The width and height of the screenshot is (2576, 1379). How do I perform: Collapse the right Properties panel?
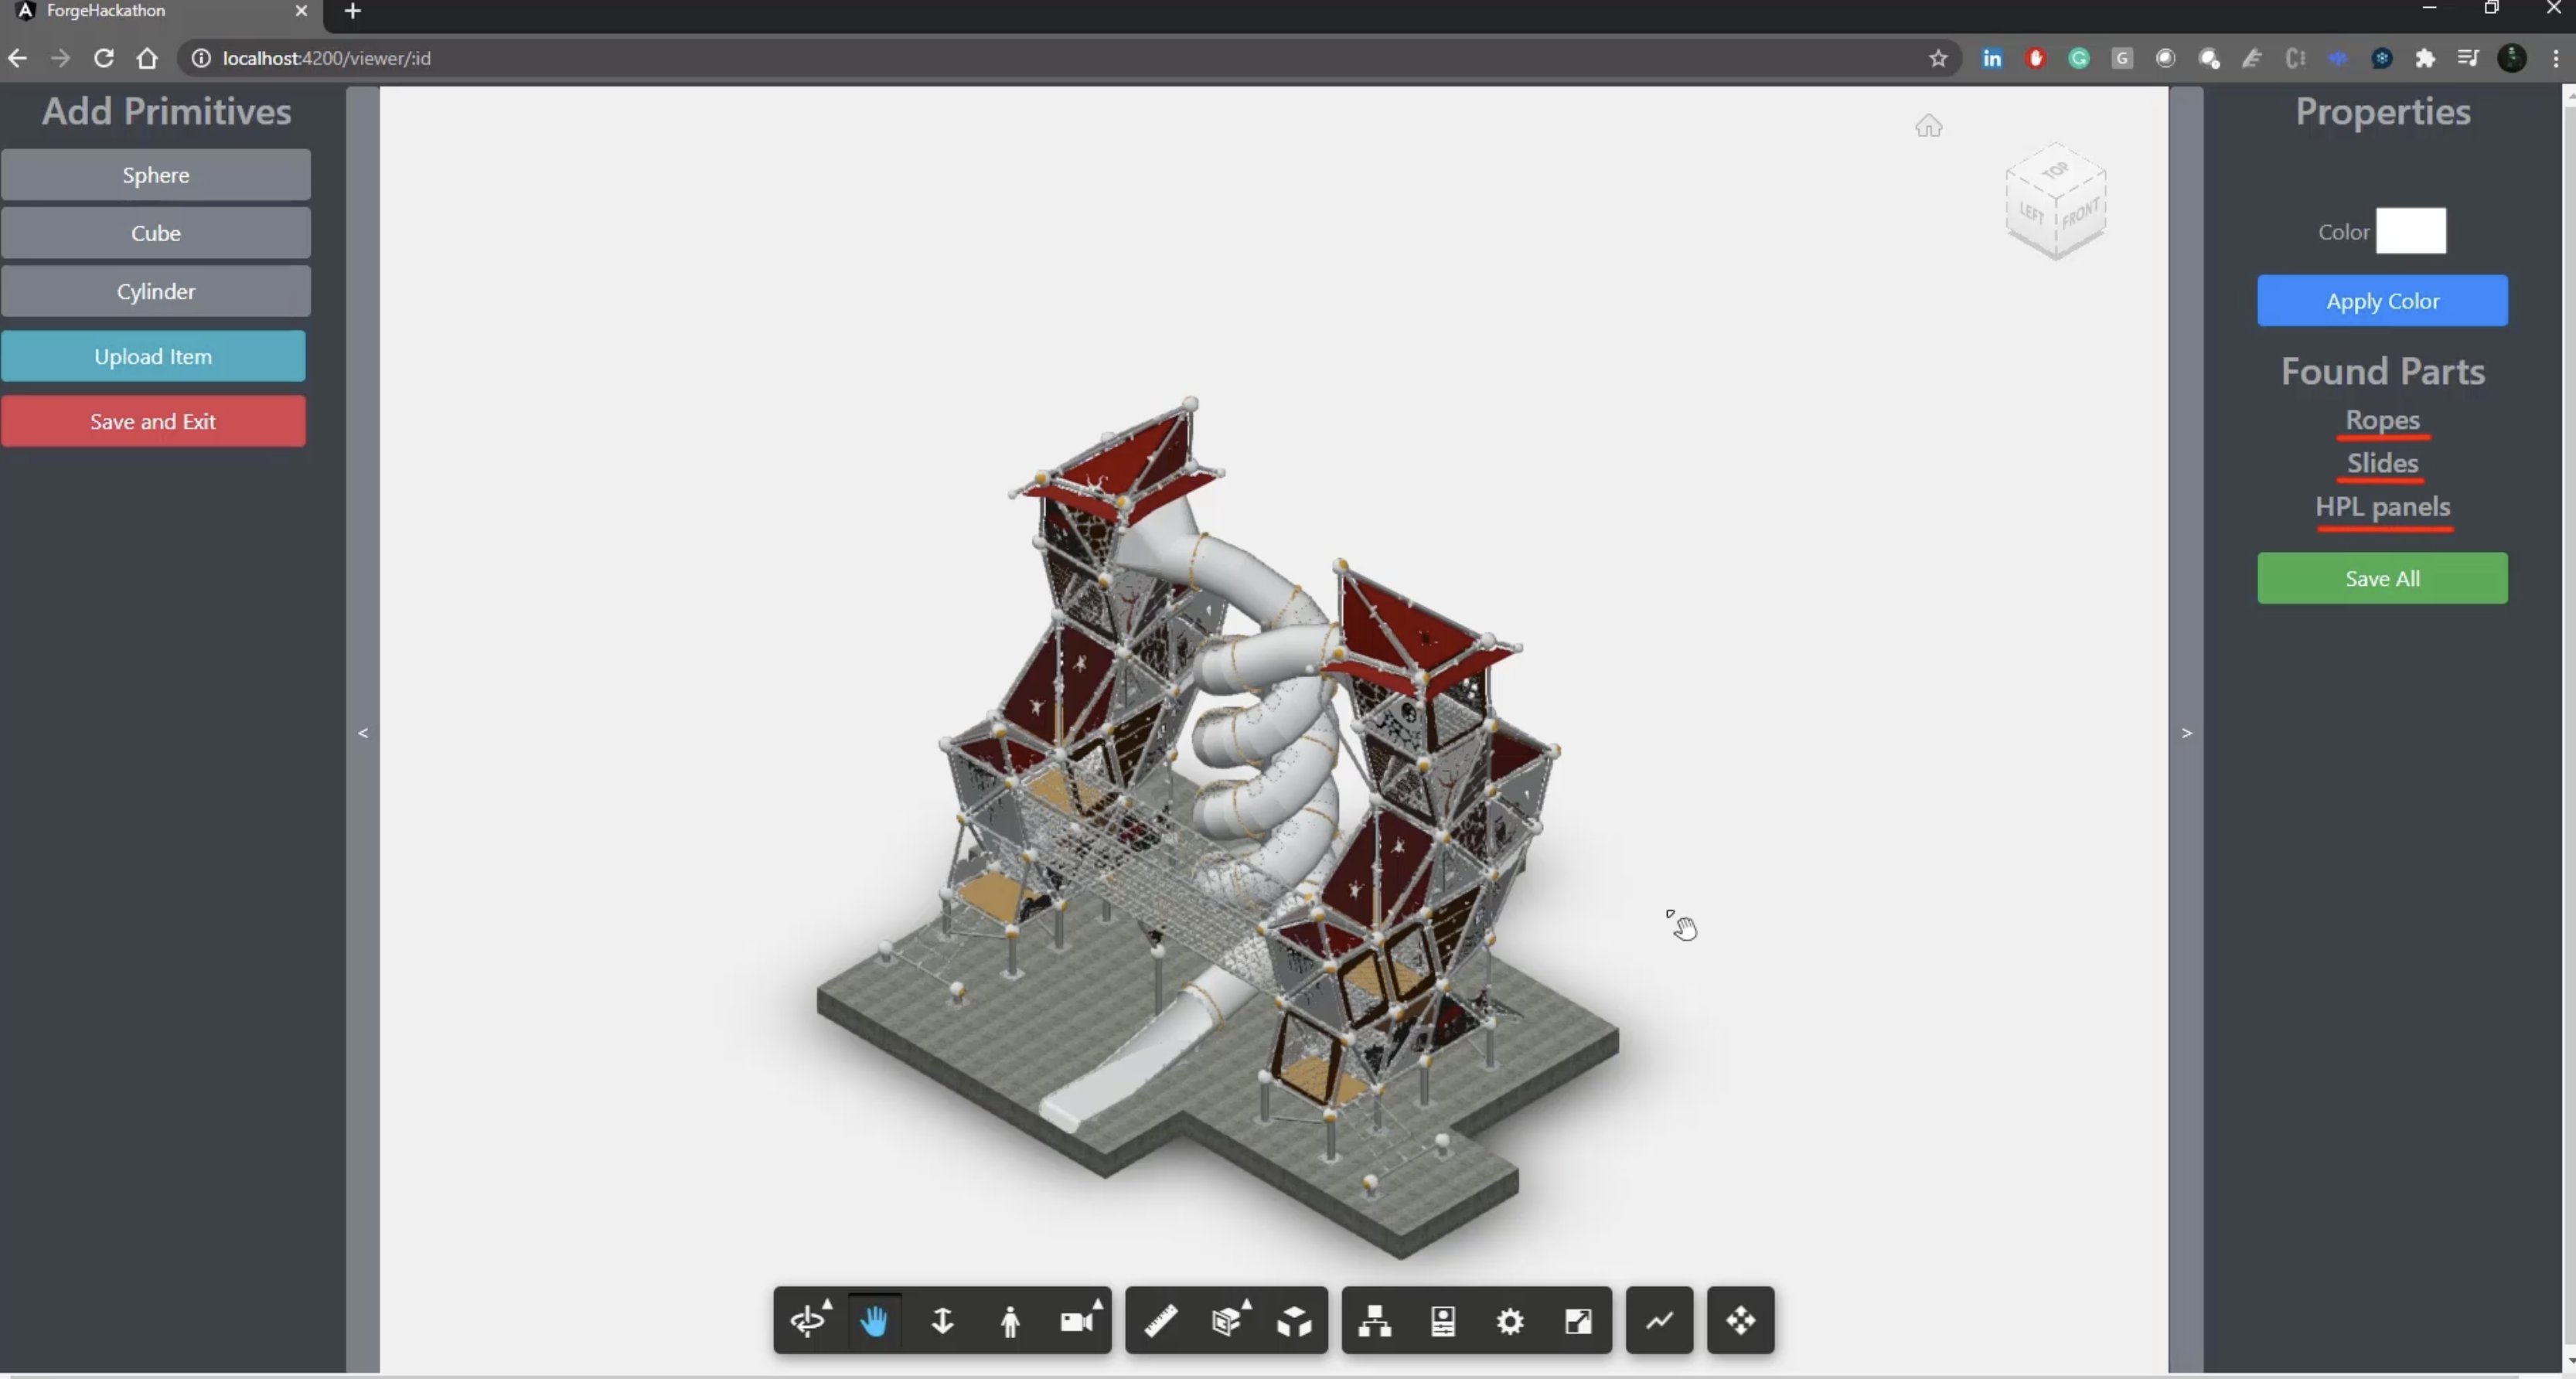2186,733
